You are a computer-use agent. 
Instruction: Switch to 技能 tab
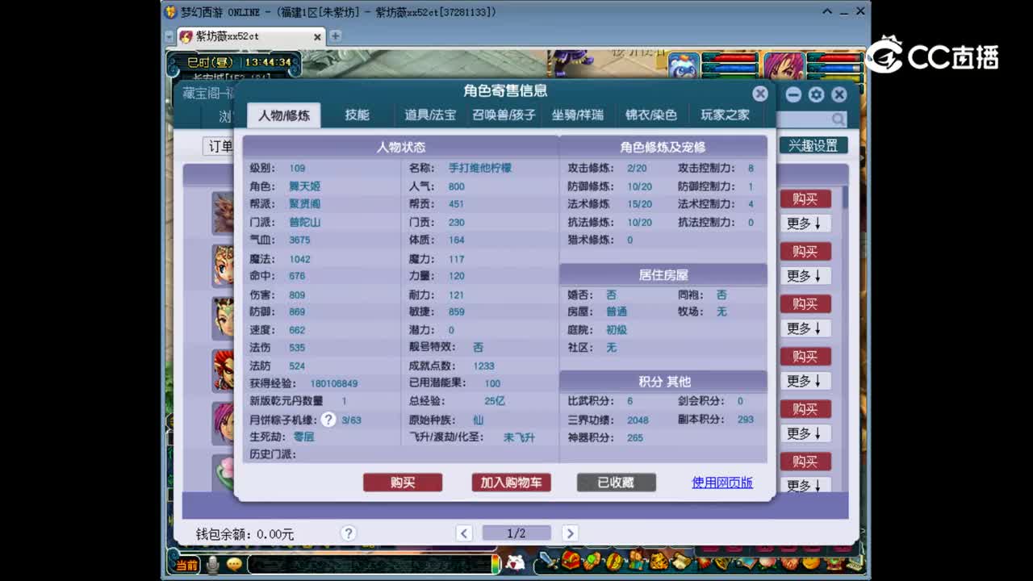(357, 115)
